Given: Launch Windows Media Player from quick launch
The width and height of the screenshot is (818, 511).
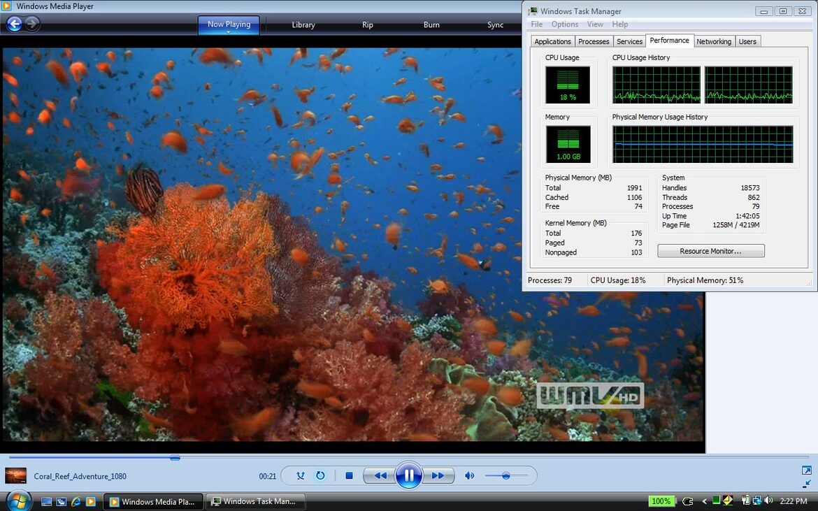Looking at the screenshot, I should pos(91,502).
